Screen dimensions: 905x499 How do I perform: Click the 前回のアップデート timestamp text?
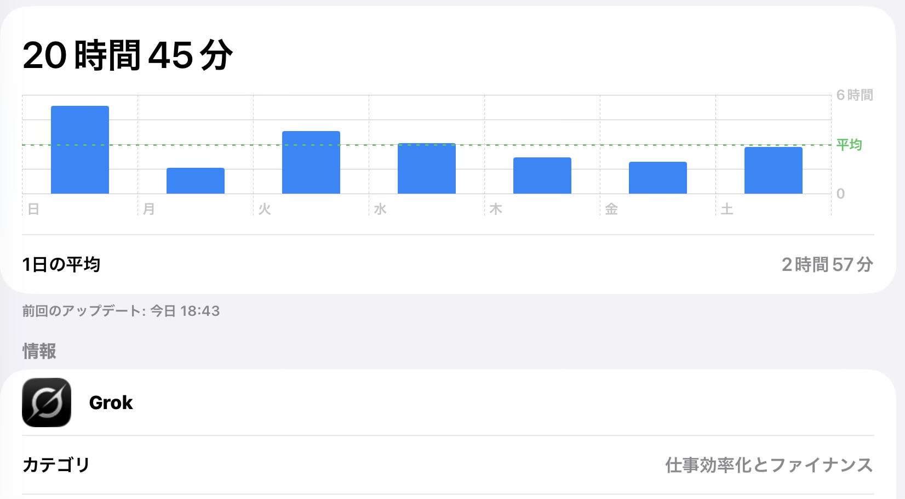(121, 311)
